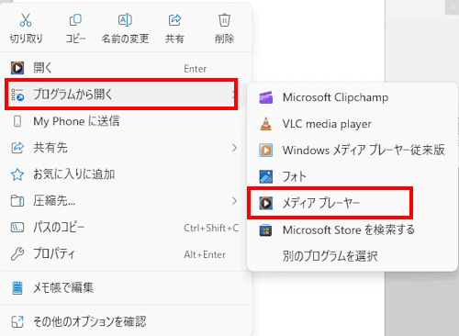Expand the プログラムから開く submenu arrow

[x=233, y=95]
